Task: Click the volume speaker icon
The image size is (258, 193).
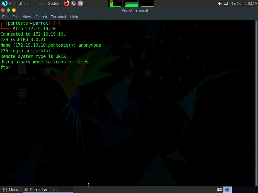Action: tap(220, 3)
